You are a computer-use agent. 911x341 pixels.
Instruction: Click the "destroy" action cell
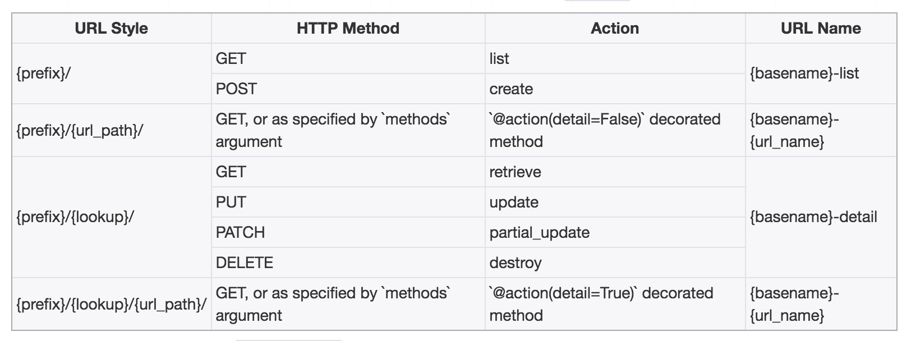click(x=516, y=263)
